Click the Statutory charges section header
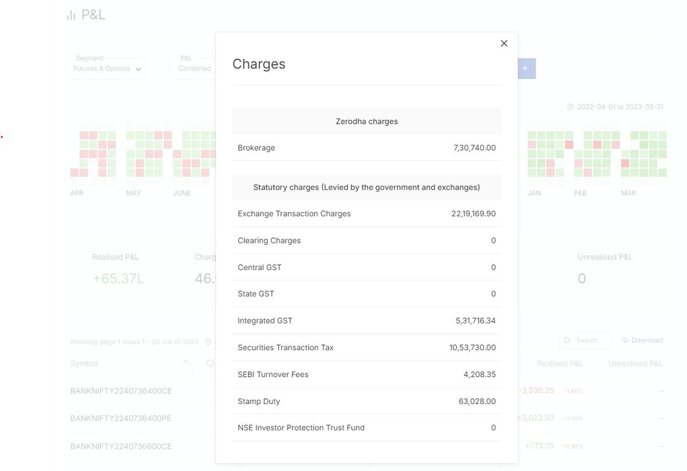The image size is (687, 471). [366, 187]
